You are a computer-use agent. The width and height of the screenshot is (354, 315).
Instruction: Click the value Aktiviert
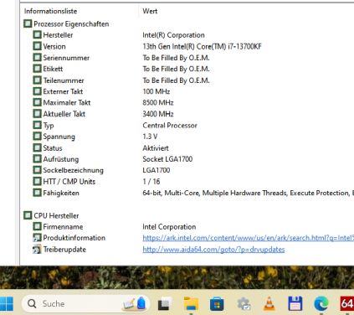click(156, 148)
